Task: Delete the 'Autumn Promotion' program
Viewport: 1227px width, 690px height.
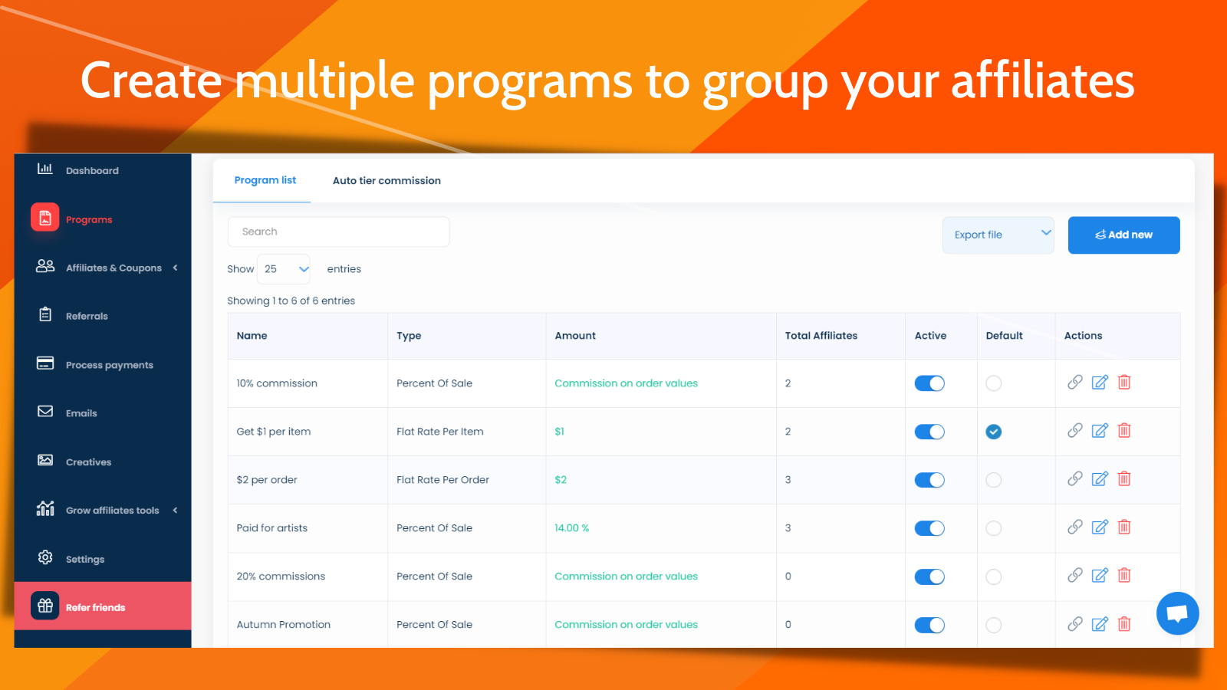Action: coord(1124,624)
